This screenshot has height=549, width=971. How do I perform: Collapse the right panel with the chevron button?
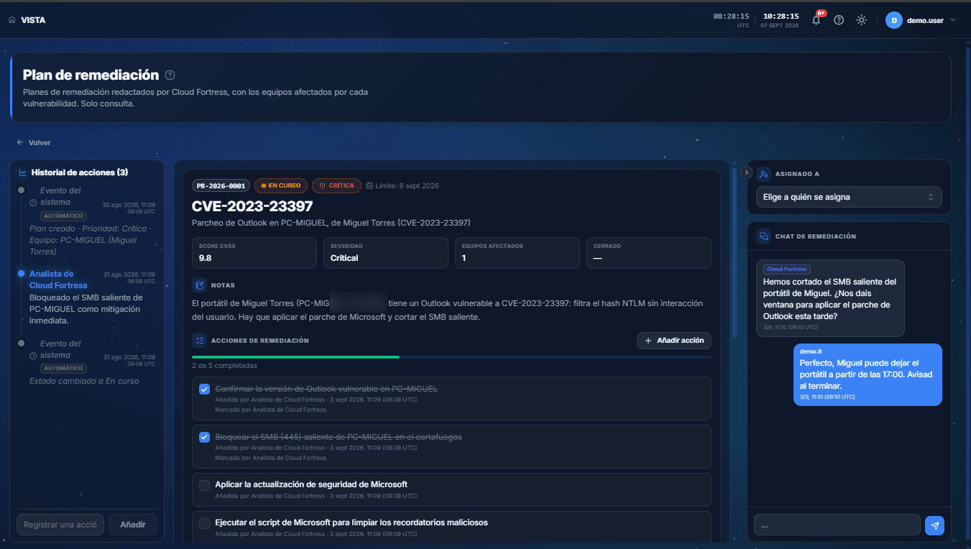746,172
